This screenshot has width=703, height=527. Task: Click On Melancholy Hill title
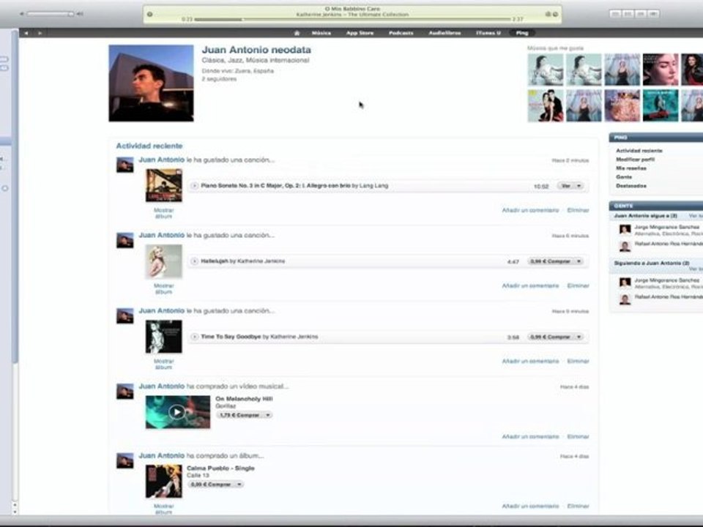244,399
